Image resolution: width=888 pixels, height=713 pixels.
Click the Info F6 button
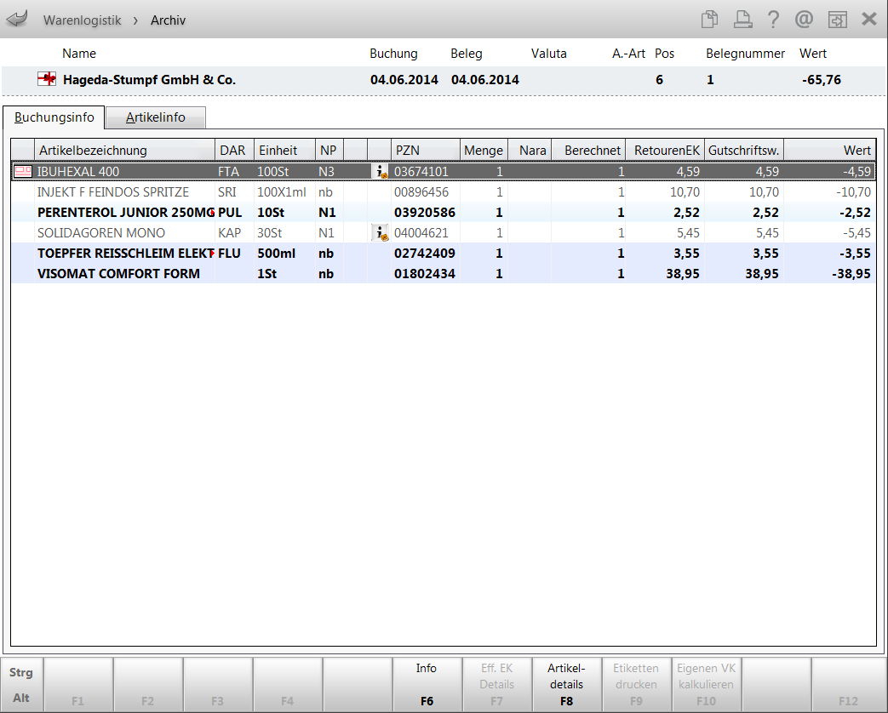(427, 685)
